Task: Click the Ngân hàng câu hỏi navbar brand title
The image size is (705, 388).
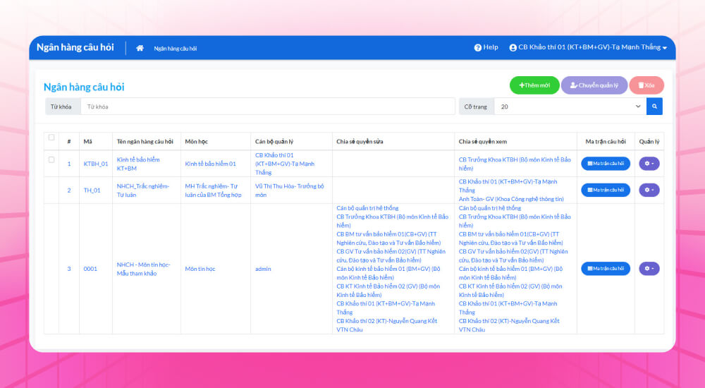Action: (x=75, y=47)
